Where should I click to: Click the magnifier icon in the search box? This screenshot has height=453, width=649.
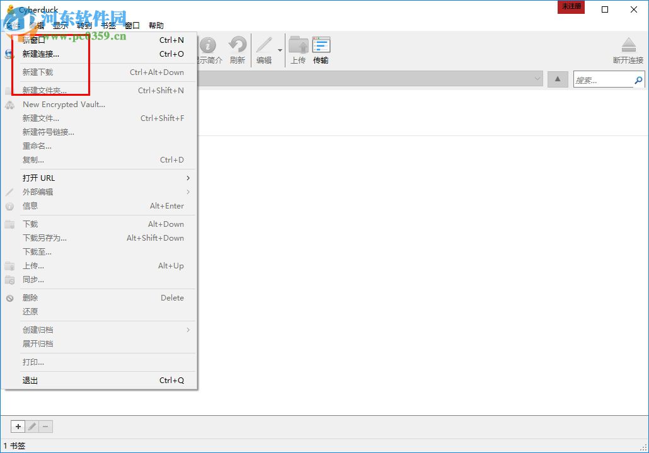tap(638, 80)
